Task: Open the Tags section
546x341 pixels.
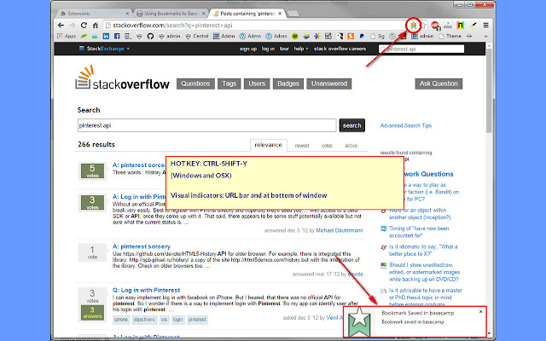Action: point(229,84)
